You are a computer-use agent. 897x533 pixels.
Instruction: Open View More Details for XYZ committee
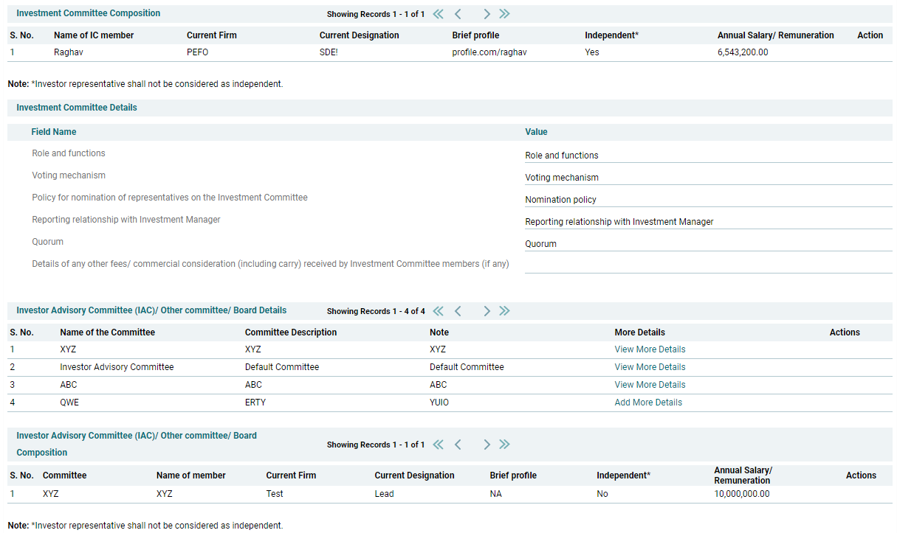[x=650, y=349]
